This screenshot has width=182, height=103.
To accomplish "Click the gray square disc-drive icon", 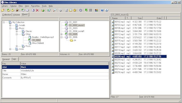I will point(91,10).
